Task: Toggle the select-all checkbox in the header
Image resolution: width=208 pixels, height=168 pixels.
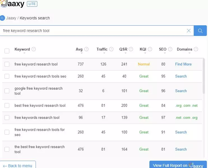Action: 7,51
